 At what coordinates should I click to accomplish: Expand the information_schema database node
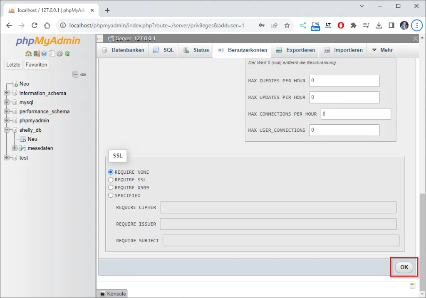tap(7, 93)
